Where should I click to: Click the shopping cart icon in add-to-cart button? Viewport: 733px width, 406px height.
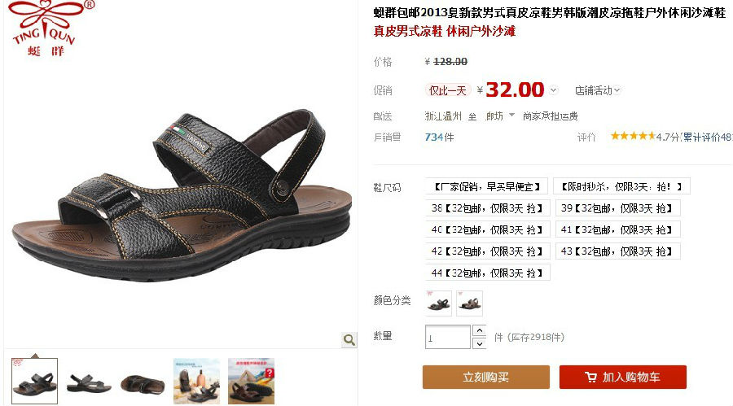coord(590,377)
